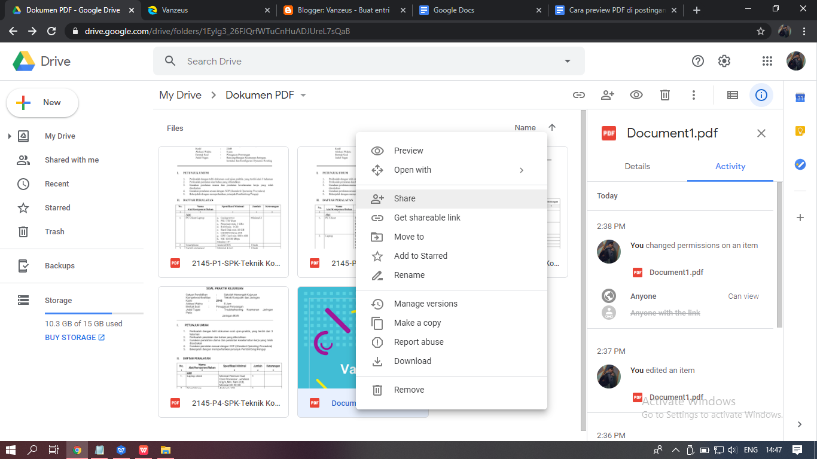This screenshot has height=459, width=817.
Task: Open the Dokumen PDF folder dropdown arrow
Action: click(303, 95)
